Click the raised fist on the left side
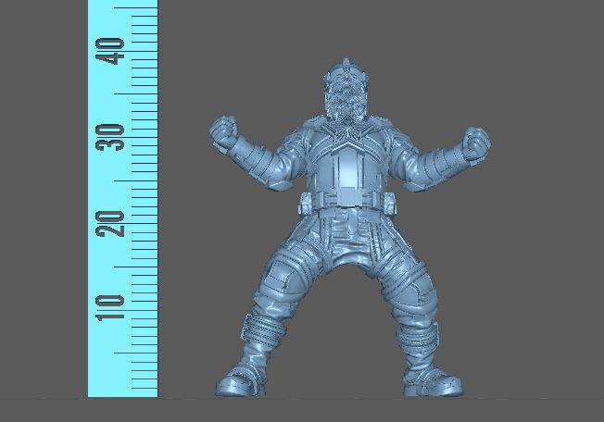 (x=225, y=132)
